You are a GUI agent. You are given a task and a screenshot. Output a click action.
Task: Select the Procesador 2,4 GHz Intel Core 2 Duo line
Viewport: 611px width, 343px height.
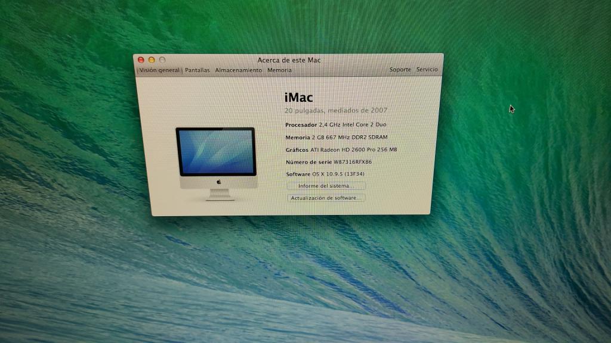(x=336, y=125)
